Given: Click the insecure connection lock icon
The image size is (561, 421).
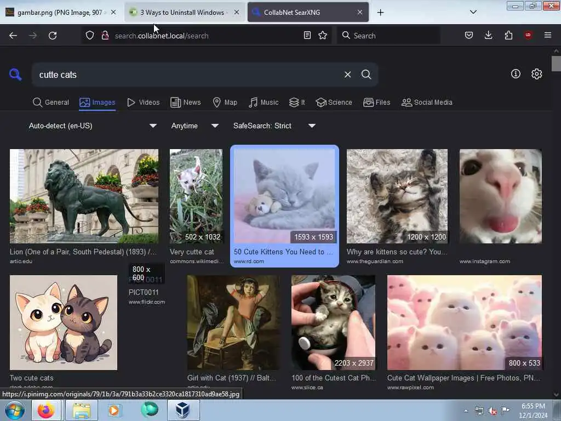Looking at the screenshot, I should coord(105,36).
